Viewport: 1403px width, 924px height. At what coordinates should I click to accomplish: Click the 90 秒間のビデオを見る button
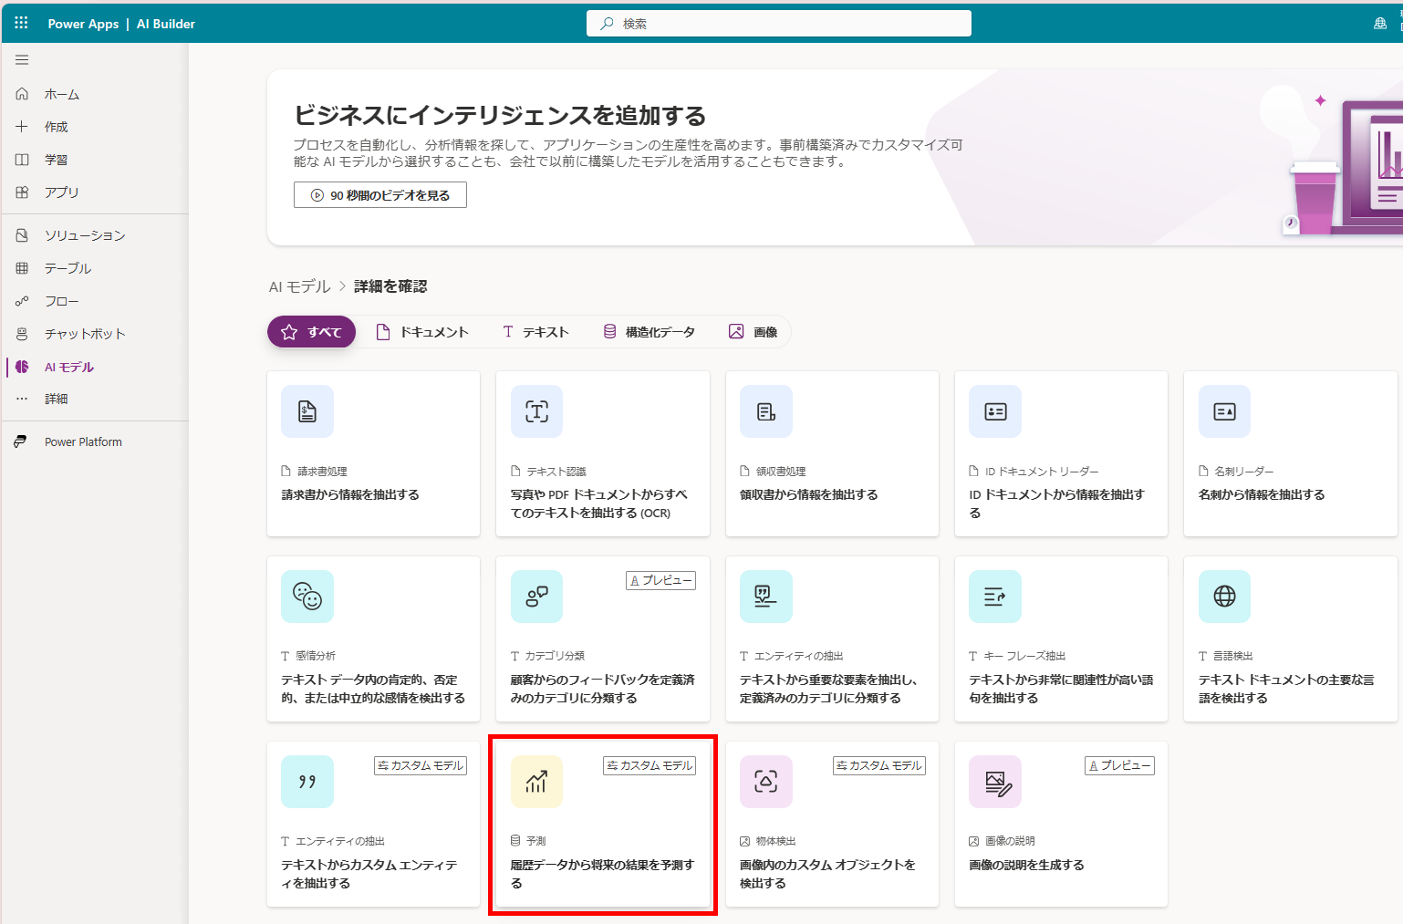[380, 195]
